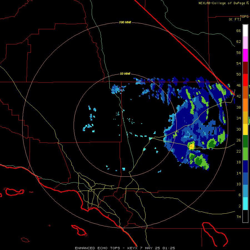Click the light orange legend swatch
Screen dimensions: 250x250
click(245, 105)
